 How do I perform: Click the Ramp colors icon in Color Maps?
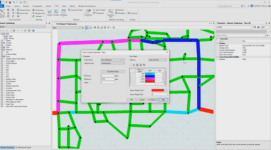click(x=141, y=65)
